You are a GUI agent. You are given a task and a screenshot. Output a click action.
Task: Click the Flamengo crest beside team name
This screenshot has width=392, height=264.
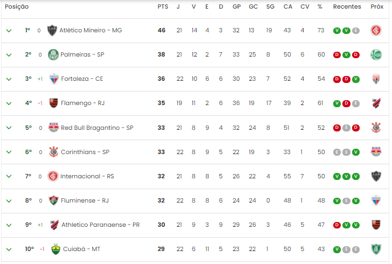coord(53,103)
